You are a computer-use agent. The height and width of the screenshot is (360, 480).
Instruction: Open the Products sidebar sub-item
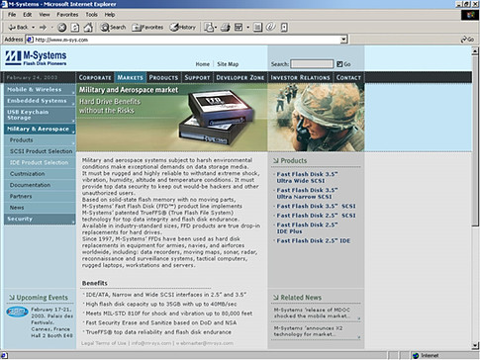click(40, 140)
